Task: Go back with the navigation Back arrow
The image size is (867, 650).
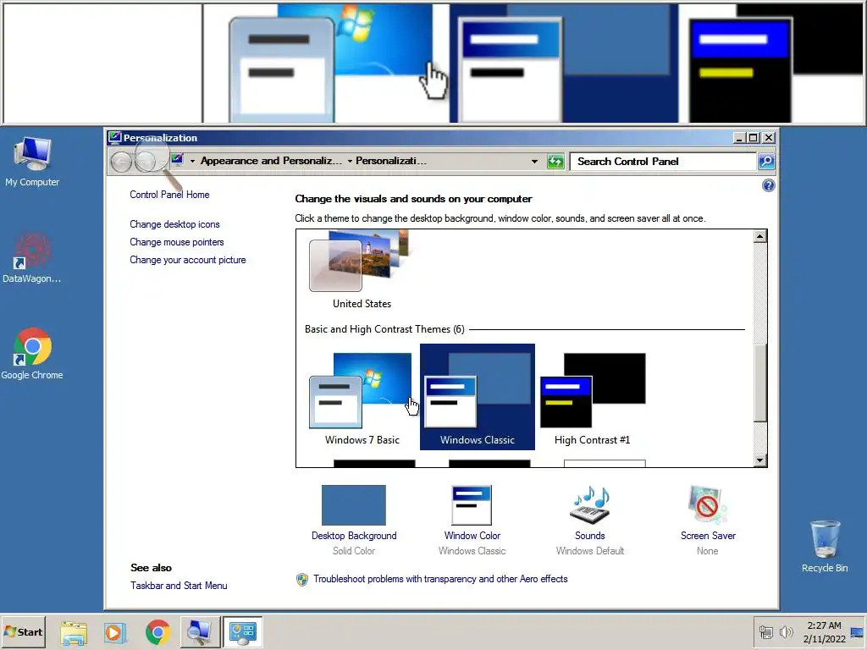Action: 121,162
